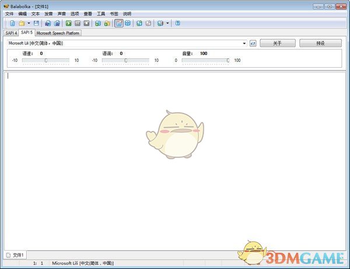The width and height of the screenshot is (350, 269).
Task: Click the grayed-out book icon in the toolbar
Action: coord(148,23)
